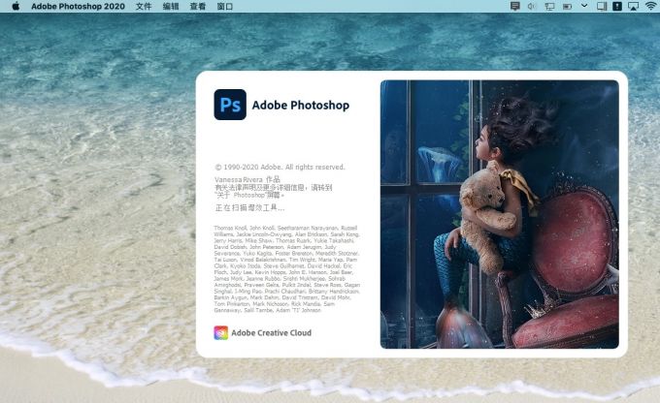Click the display monitor menu bar icon
This screenshot has height=403, width=660.
point(549,7)
